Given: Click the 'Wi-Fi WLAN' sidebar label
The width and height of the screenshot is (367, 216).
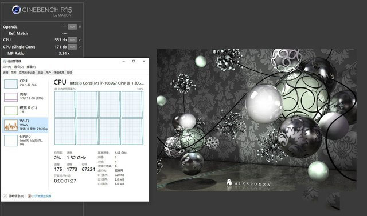Looking at the screenshot, I should click(x=24, y=123).
